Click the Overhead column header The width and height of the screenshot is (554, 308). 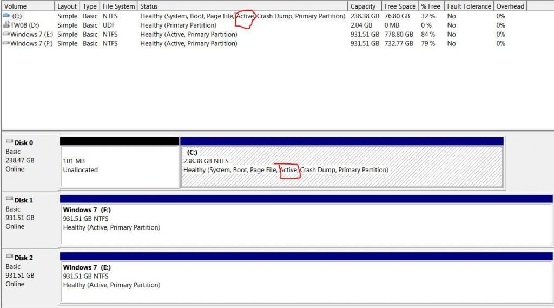pos(510,6)
